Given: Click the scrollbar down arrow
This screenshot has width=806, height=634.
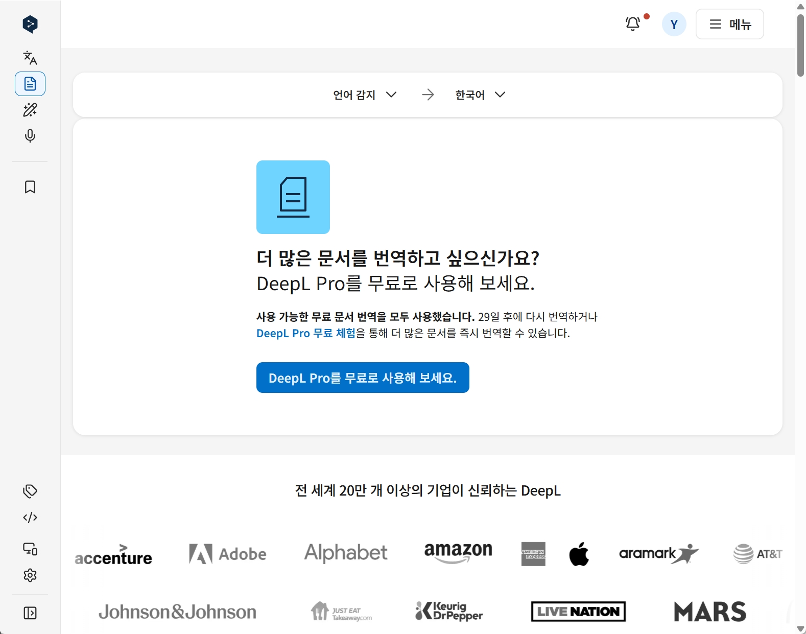Looking at the screenshot, I should [801, 629].
